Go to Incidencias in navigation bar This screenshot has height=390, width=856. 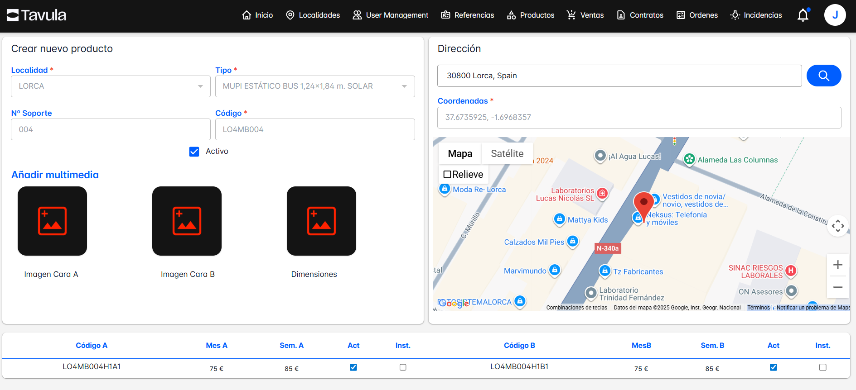point(756,15)
